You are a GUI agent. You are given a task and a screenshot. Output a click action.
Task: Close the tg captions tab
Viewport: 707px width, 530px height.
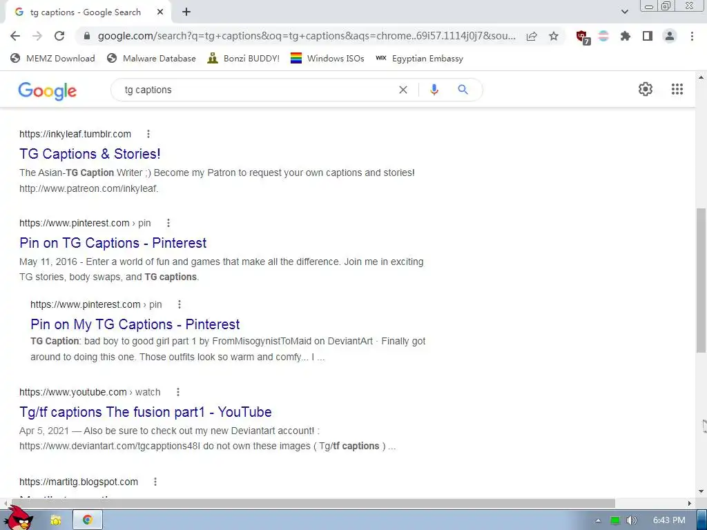[160, 12]
